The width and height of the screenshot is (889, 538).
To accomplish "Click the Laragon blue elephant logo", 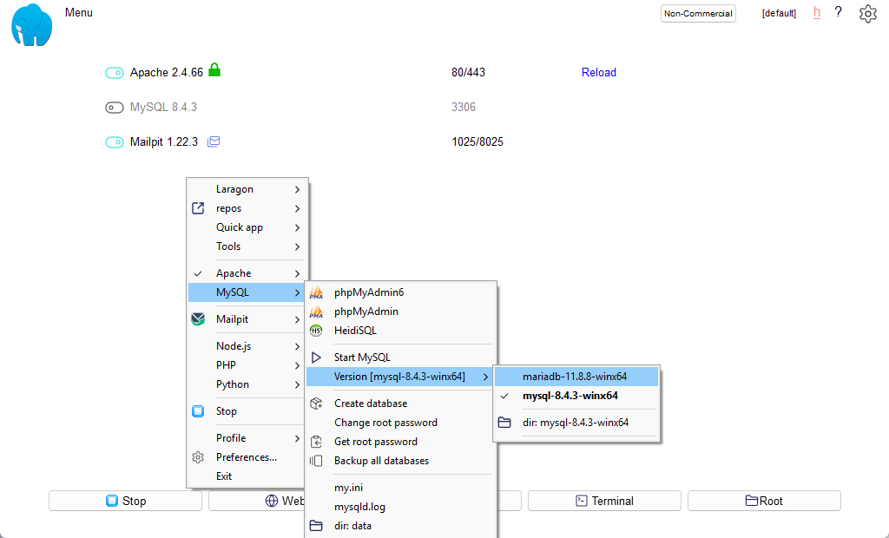I will (x=32, y=25).
